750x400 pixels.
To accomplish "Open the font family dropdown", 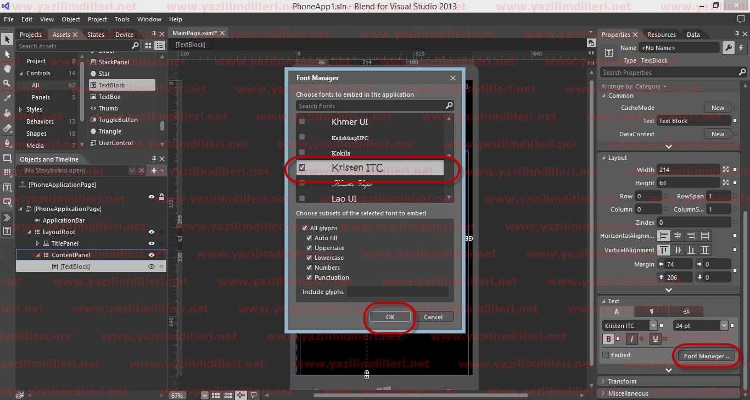I will pos(653,325).
